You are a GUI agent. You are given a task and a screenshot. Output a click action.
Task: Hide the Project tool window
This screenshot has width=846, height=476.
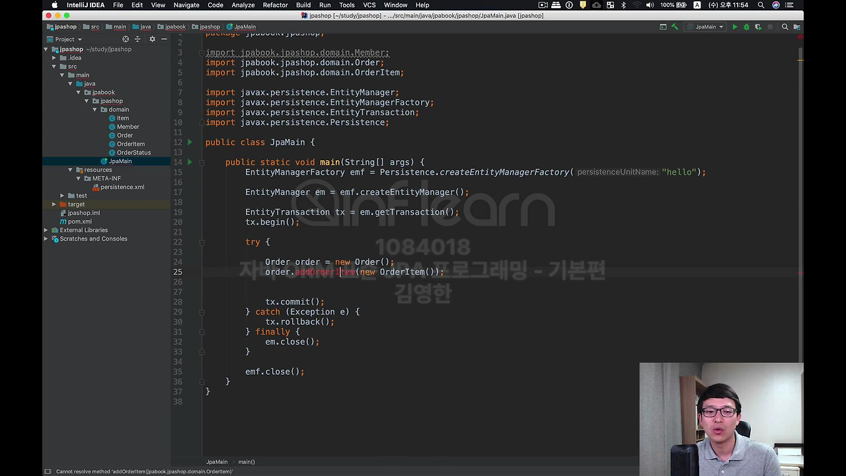coord(164,39)
